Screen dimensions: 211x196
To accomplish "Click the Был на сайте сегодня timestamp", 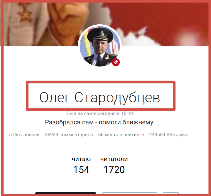I will point(100,114).
